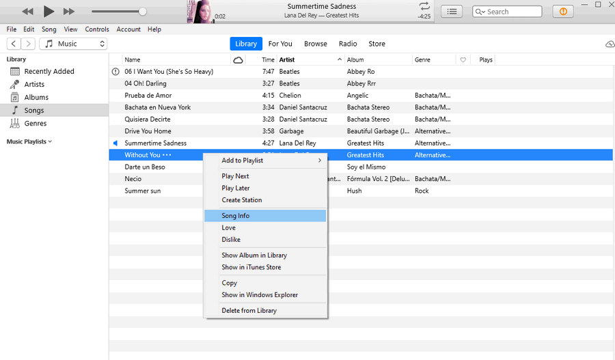Viewport: 615px width, 360px height.
Task: Sort by the Plays column header
Action: tap(486, 59)
